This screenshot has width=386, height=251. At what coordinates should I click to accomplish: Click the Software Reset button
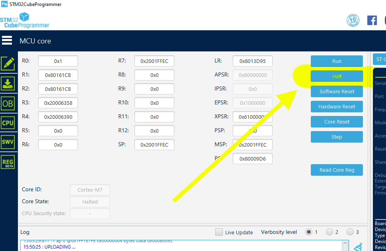tap(337, 92)
